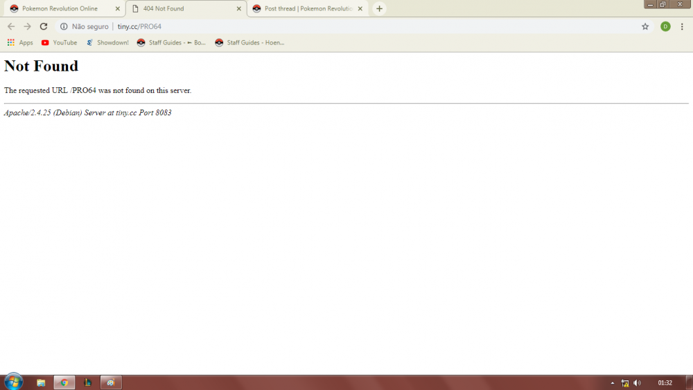Bookmark this page with the star icon
This screenshot has width=693, height=390.
tap(645, 26)
